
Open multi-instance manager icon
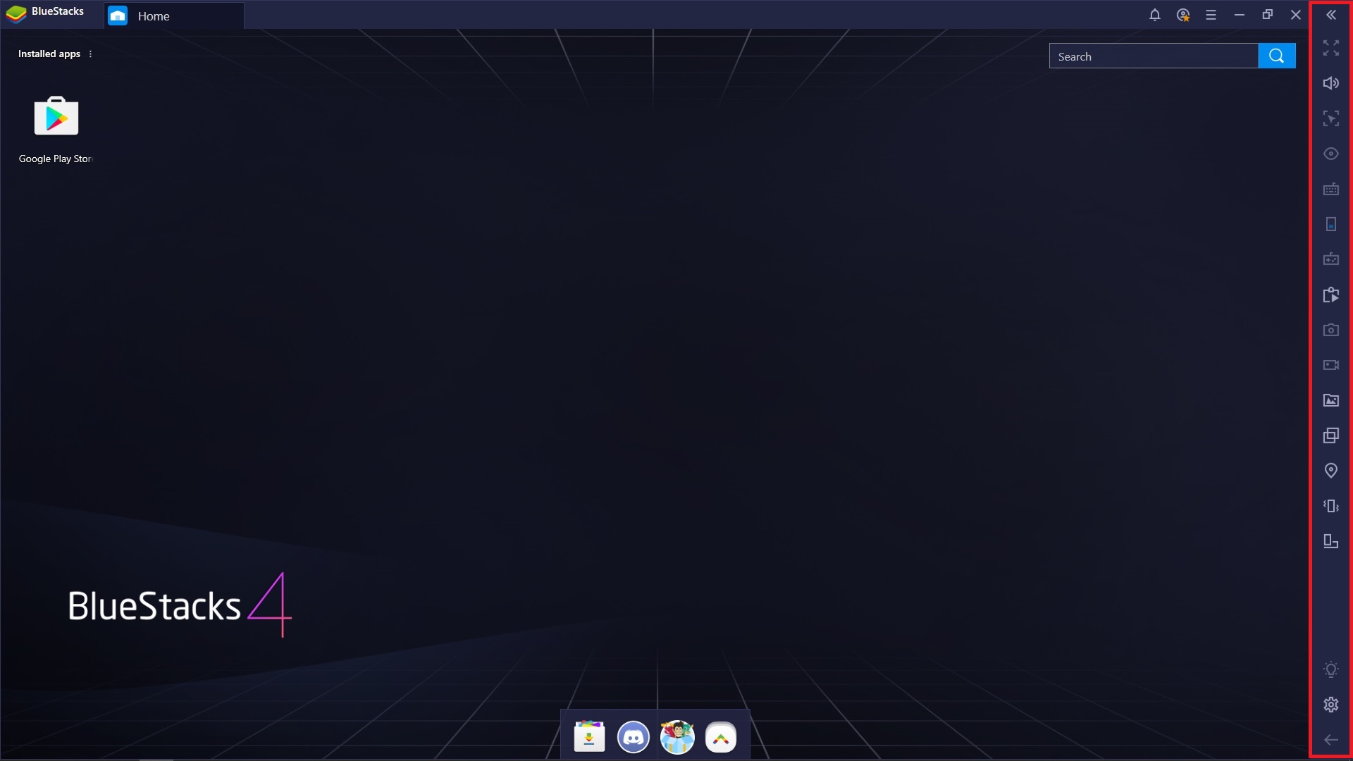click(x=1331, y=435)
